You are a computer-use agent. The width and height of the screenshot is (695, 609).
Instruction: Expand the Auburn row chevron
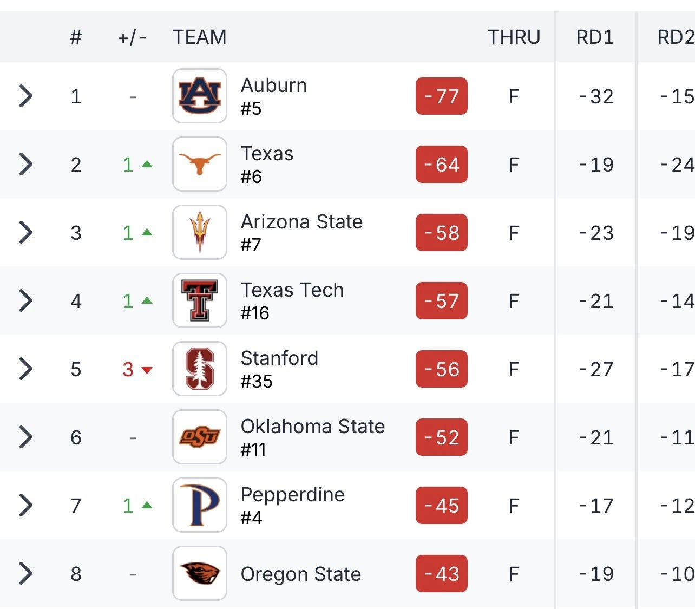(25, 96)
